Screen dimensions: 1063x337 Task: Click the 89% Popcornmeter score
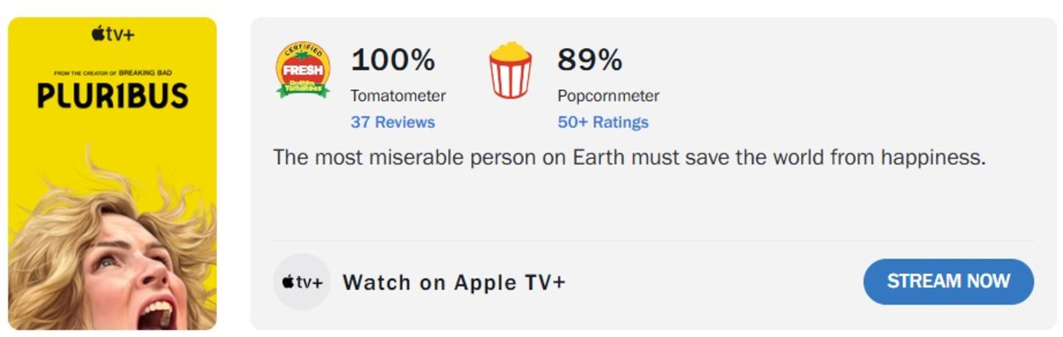(590, 59)
